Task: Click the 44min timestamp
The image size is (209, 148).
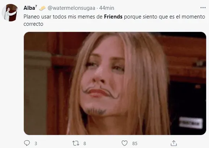Action: tap(107, 8)
